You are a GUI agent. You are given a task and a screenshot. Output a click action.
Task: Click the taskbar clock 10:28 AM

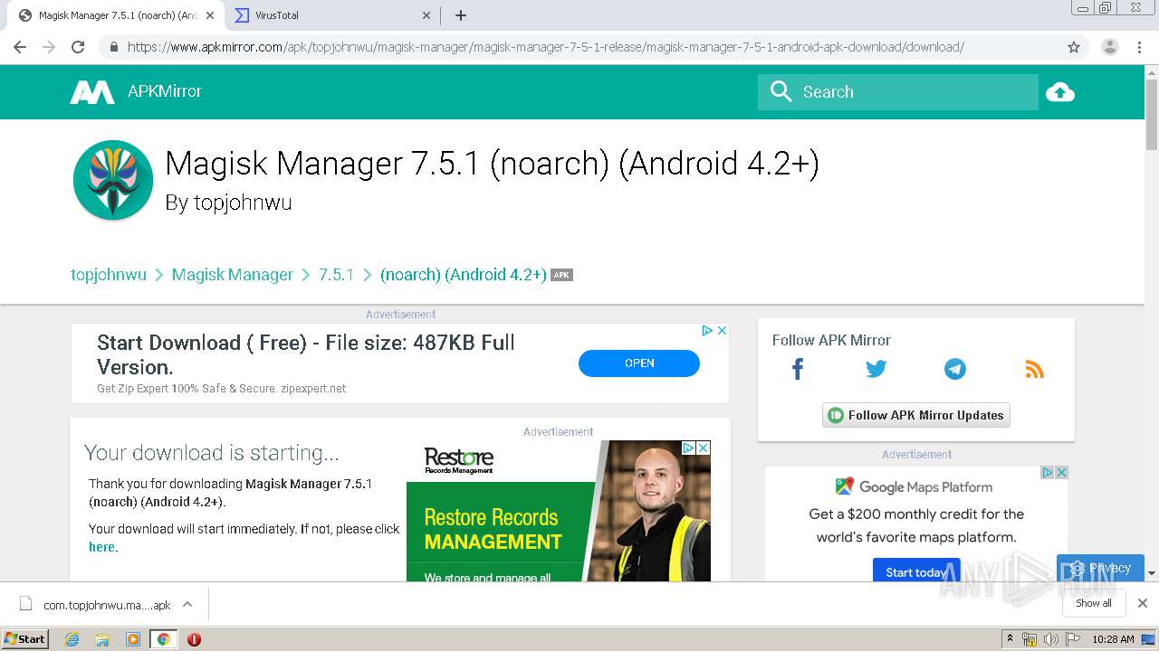(1113, 639)
